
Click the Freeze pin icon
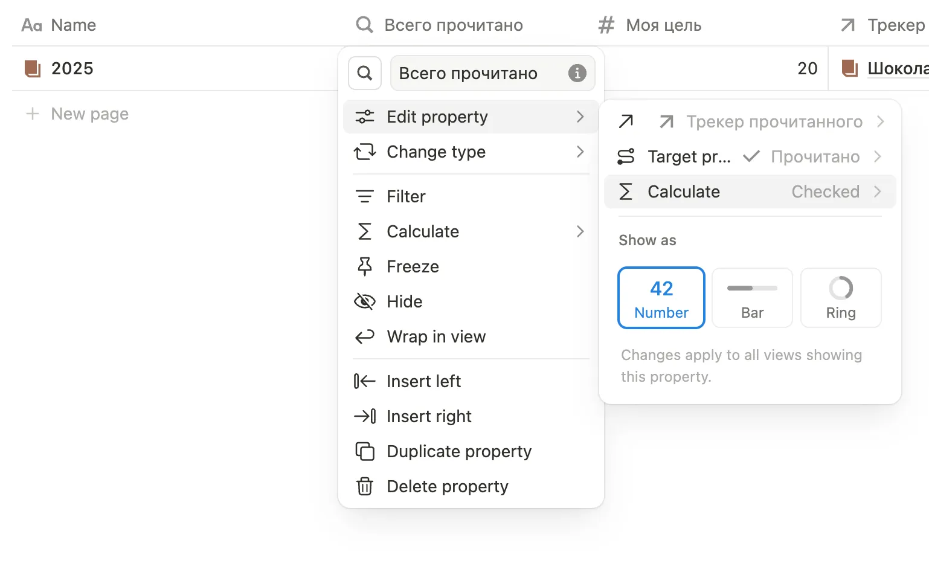pos(365,266)
